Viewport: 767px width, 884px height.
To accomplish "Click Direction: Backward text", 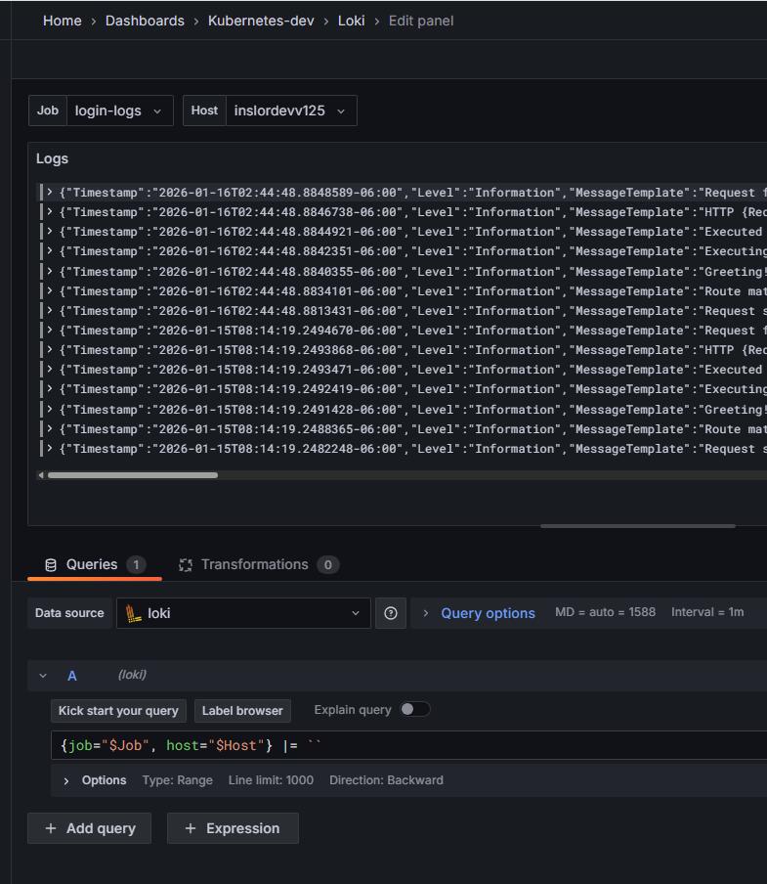I will pos(386,780).
